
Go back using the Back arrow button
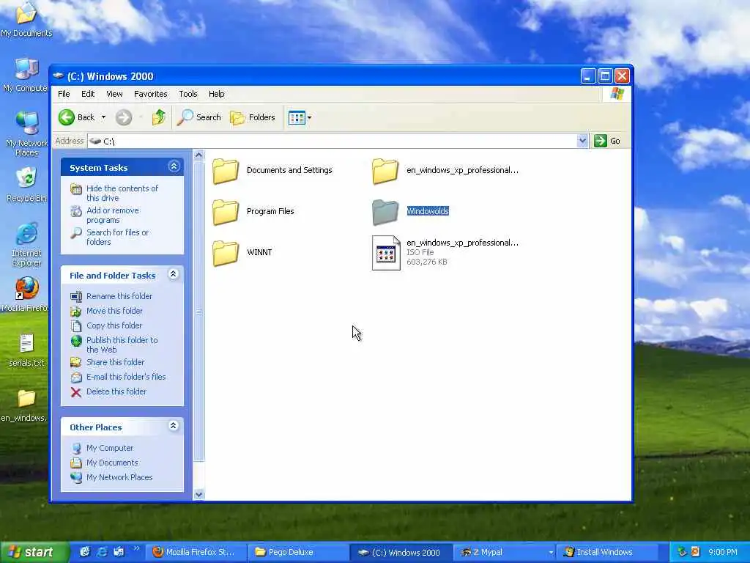click(76, 117)
